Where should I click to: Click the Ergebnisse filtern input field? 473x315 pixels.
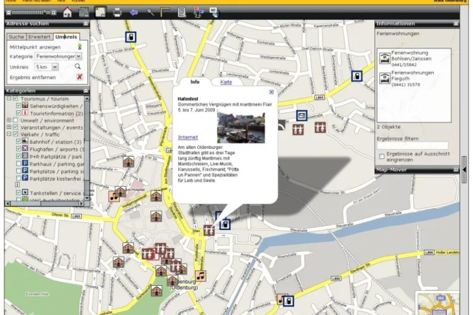point(412,146)
